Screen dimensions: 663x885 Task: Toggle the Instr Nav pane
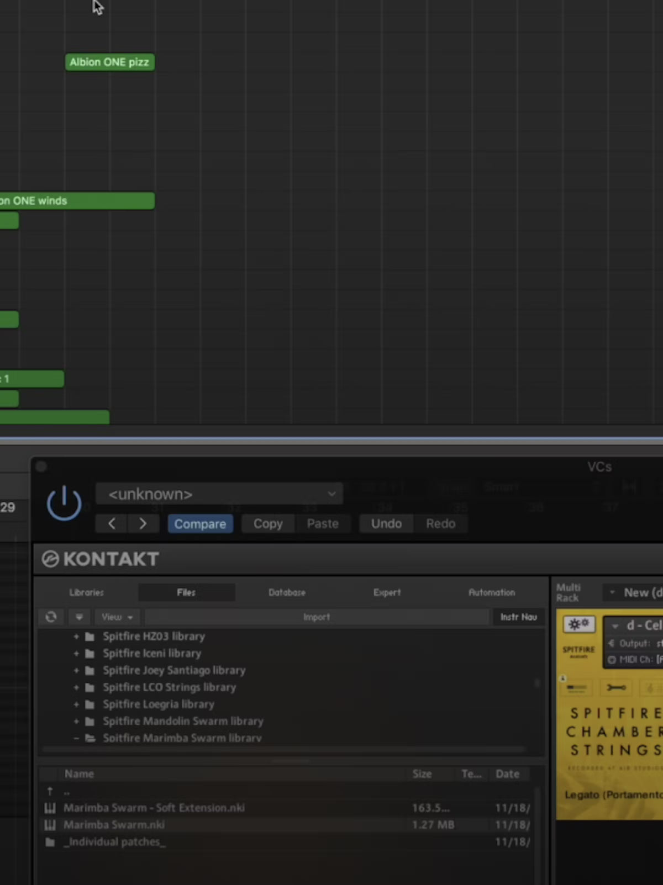(518, 617)
